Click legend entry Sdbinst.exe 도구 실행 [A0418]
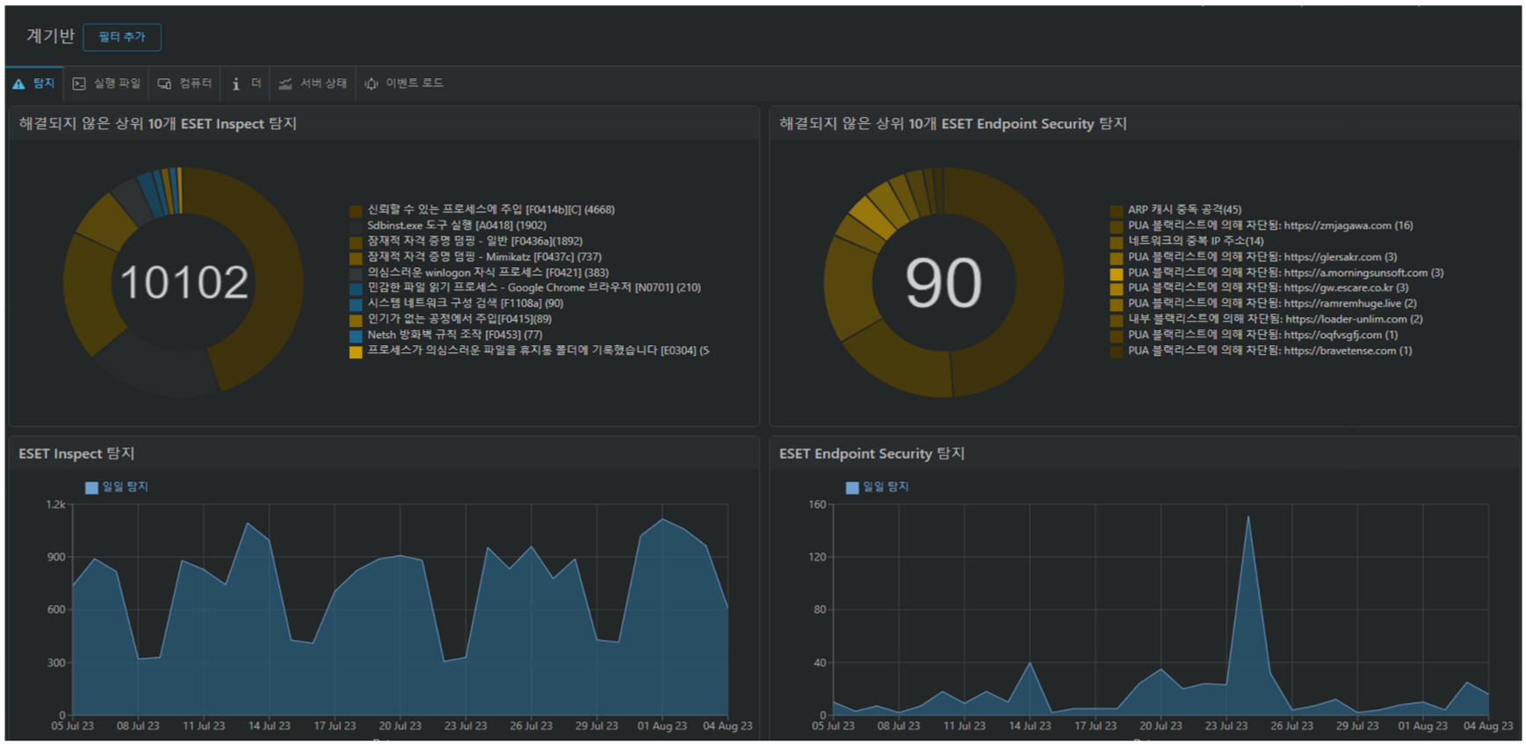The height and width of the screenshot is (744, 1526). [x=457, y=226]
